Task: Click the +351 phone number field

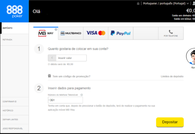Action: click(x=65, y=100)
